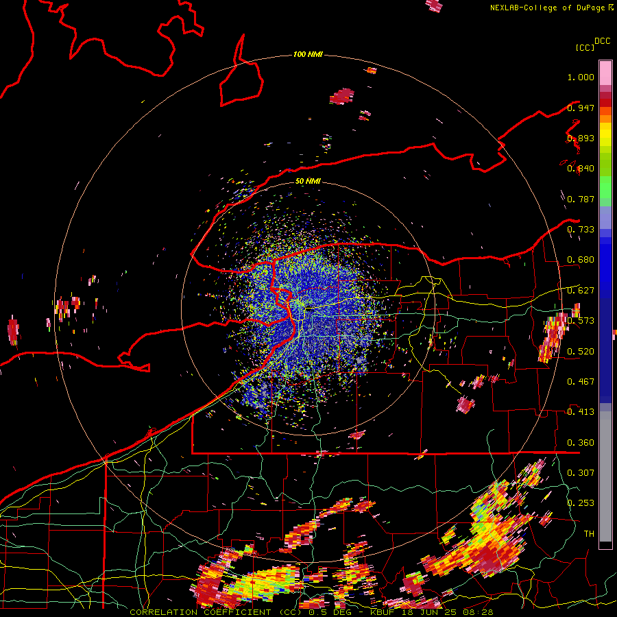Select the 0.787 value on the color scale
Screen dimensions: 617x617
click(x=581, y=199)
